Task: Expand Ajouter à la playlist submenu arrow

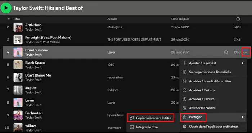Action: [243, 63]
